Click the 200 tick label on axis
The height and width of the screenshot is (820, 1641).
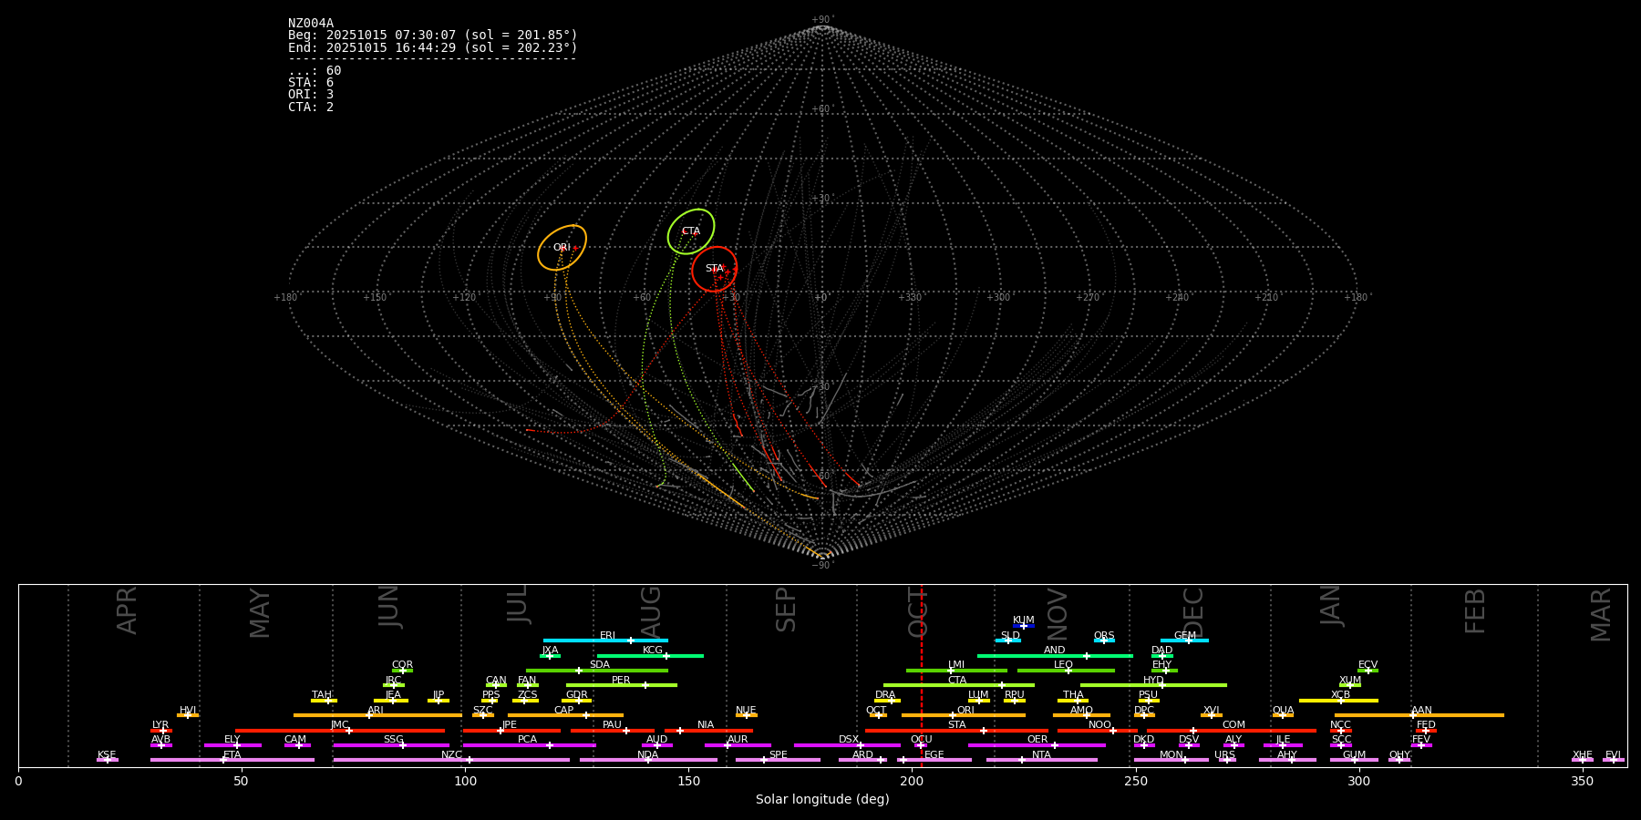point(912,781)
